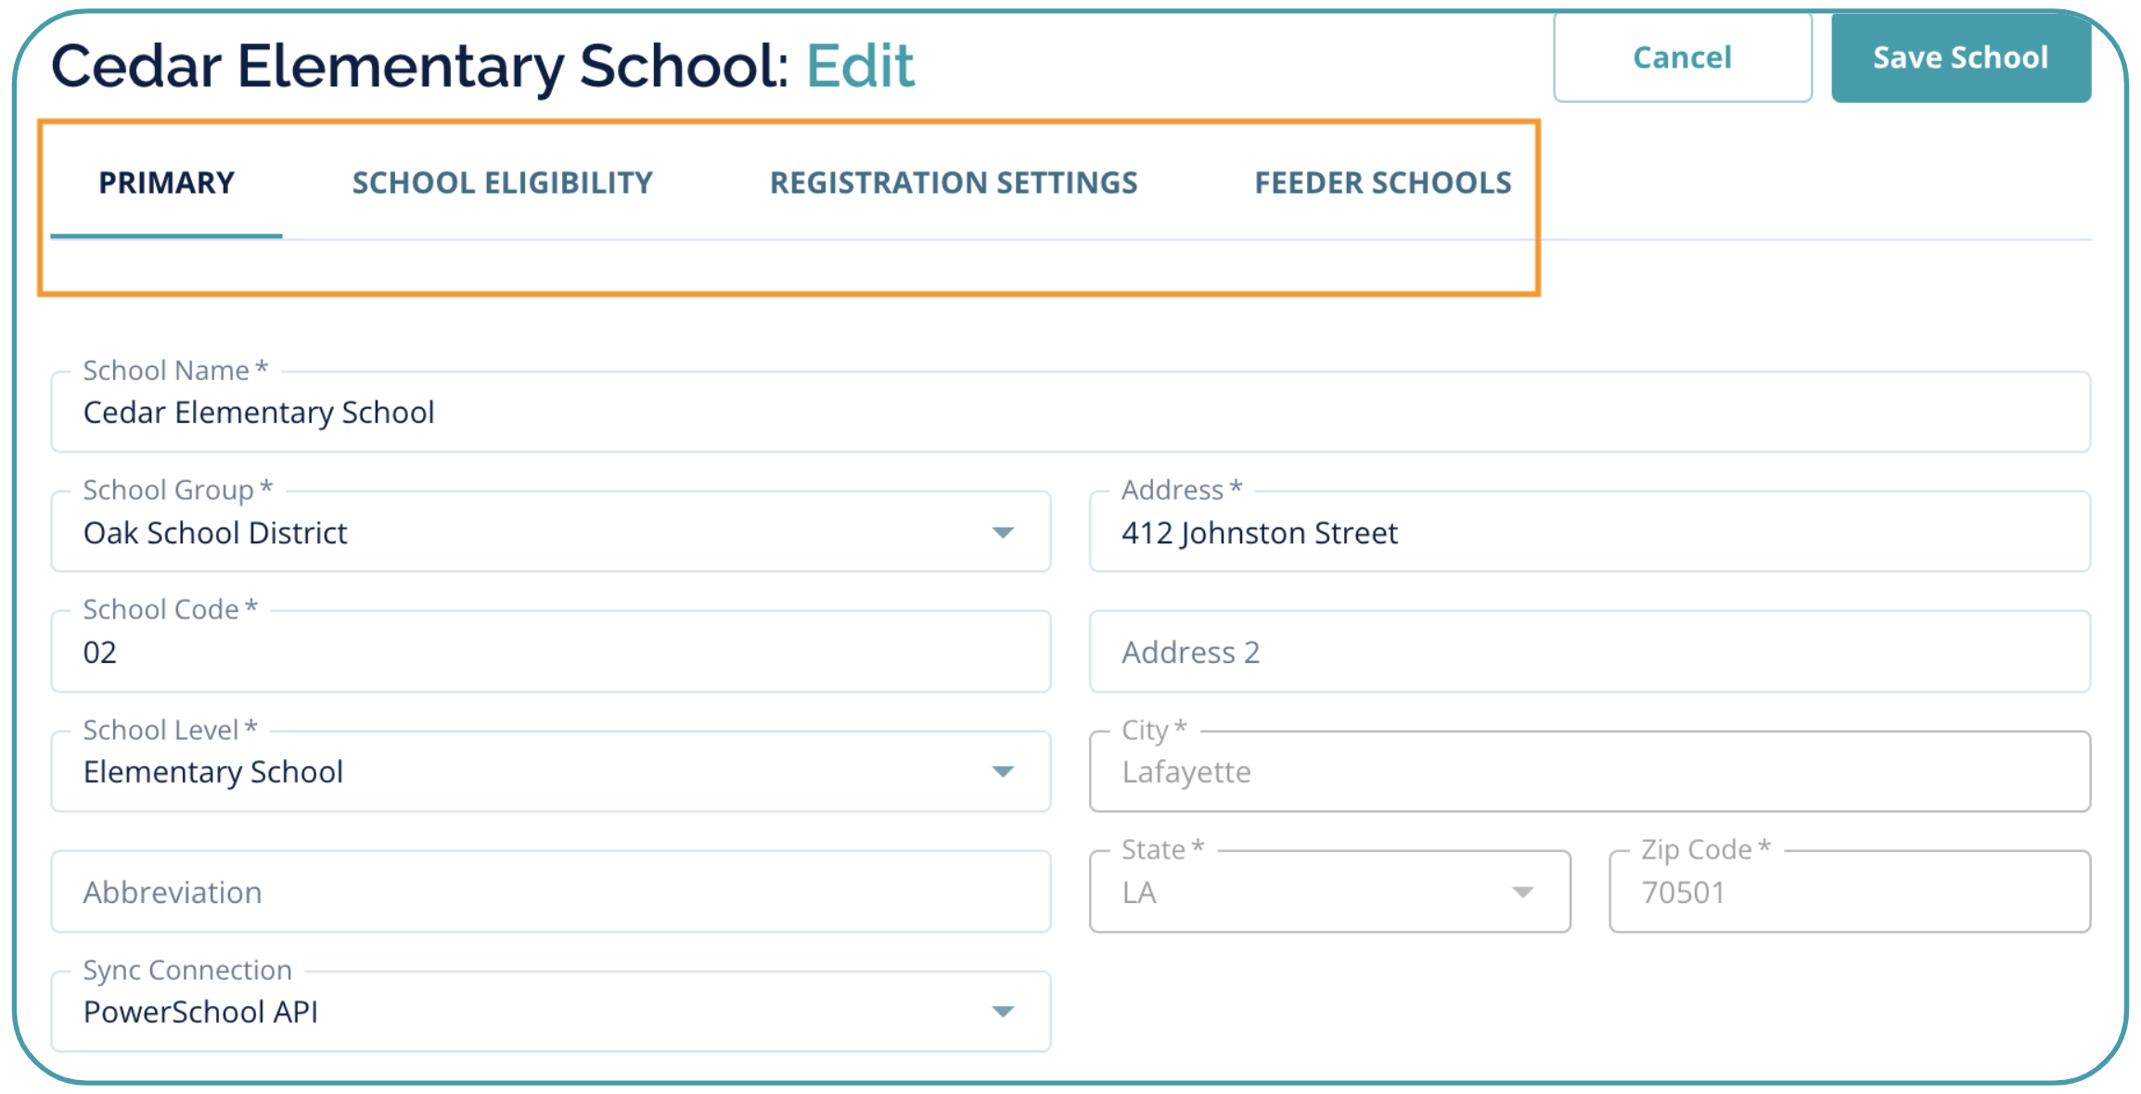Screen dimensions: 2141x1094
Task: Expand the School Group dropdown arrow
Action: 1003,532
